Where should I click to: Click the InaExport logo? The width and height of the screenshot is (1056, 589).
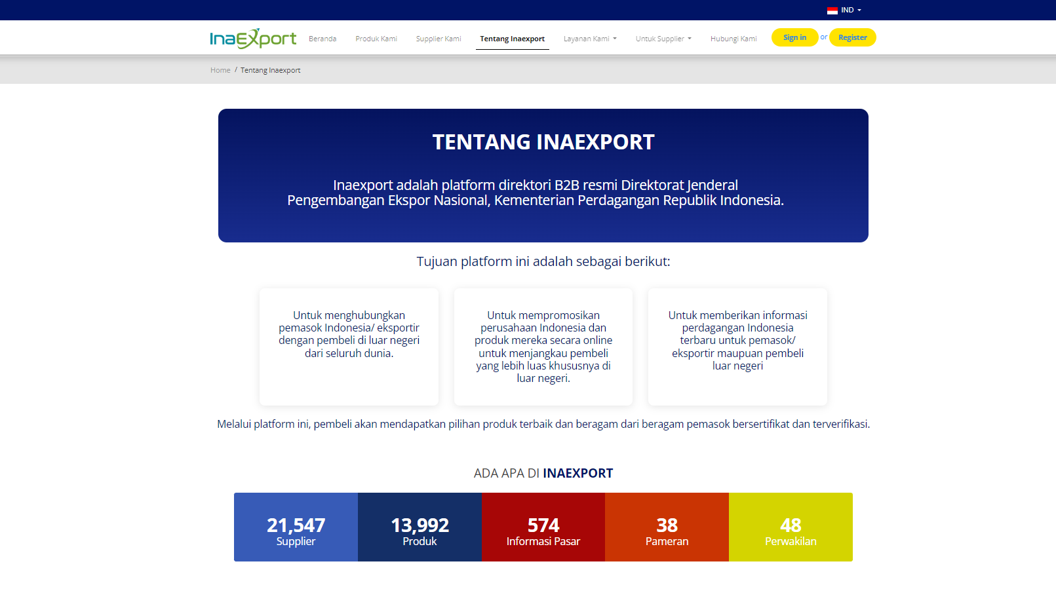(x=253, y=39)
